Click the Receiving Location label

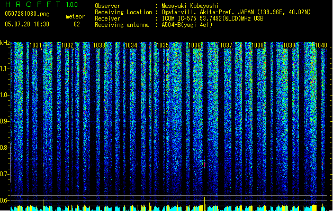tap(123, 12)
